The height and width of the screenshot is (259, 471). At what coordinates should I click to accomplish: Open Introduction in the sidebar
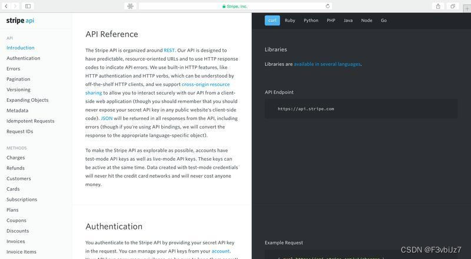[x=21, y=48]
